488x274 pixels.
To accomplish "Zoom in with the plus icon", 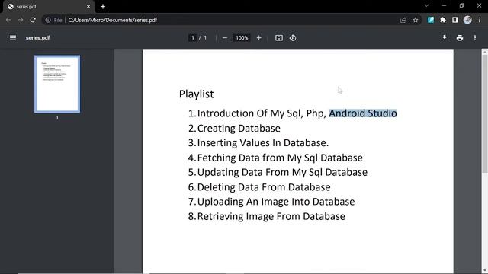I will pyautogui.click(x=258, y=38).
